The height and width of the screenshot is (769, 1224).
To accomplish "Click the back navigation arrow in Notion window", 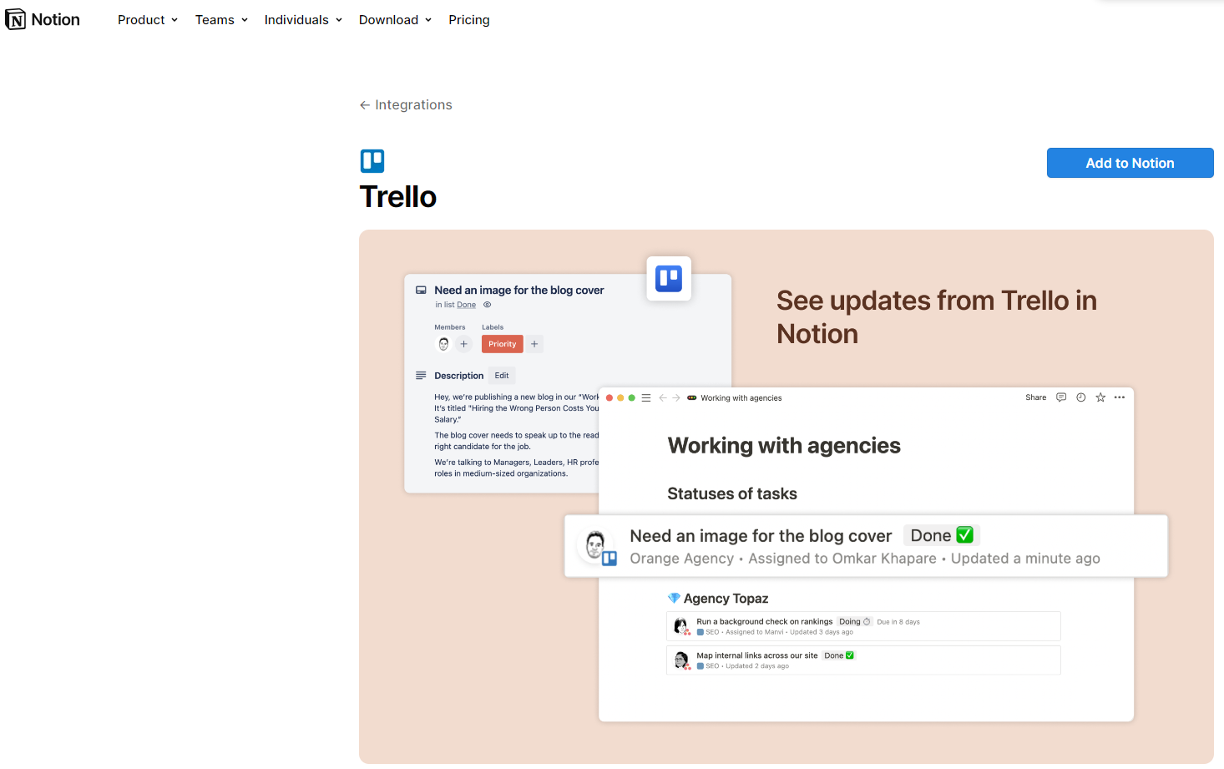I will [663, 398].
